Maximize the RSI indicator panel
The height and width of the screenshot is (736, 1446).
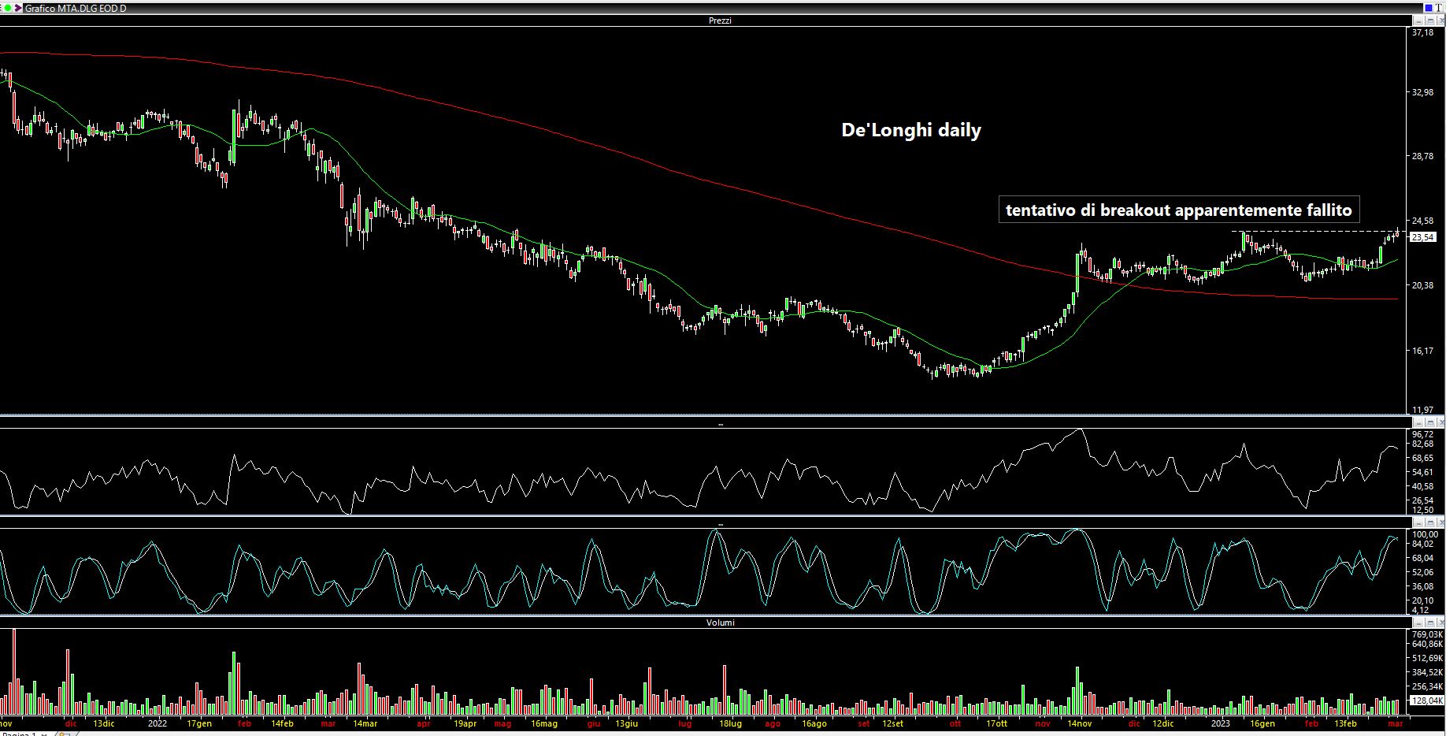click(1430, 422)
